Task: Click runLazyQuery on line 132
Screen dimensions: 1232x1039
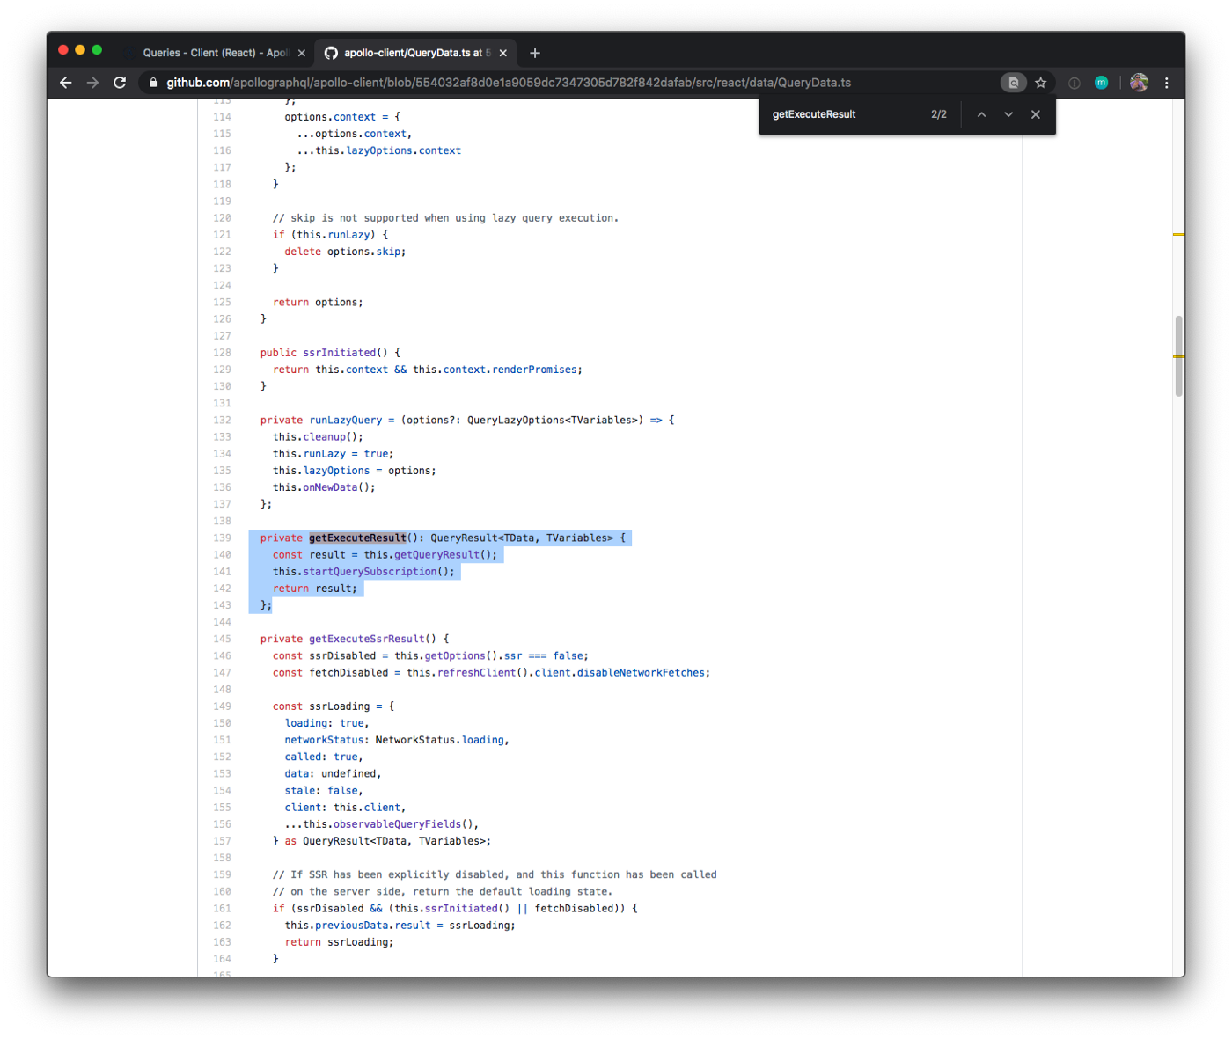Action: (x=346, y=420)
